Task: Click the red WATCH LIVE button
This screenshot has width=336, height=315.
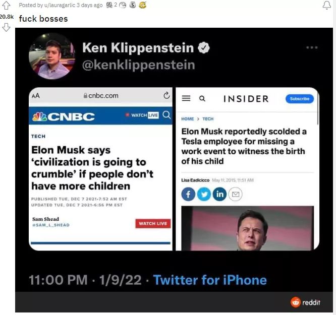Action: pyautogui.click(x=153, y=224)
